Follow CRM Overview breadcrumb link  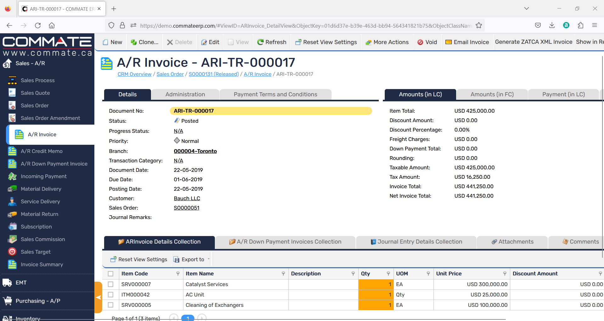point(134,74)
